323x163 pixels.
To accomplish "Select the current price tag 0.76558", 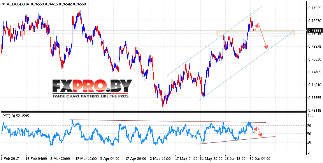I will [x=315, y=30].
